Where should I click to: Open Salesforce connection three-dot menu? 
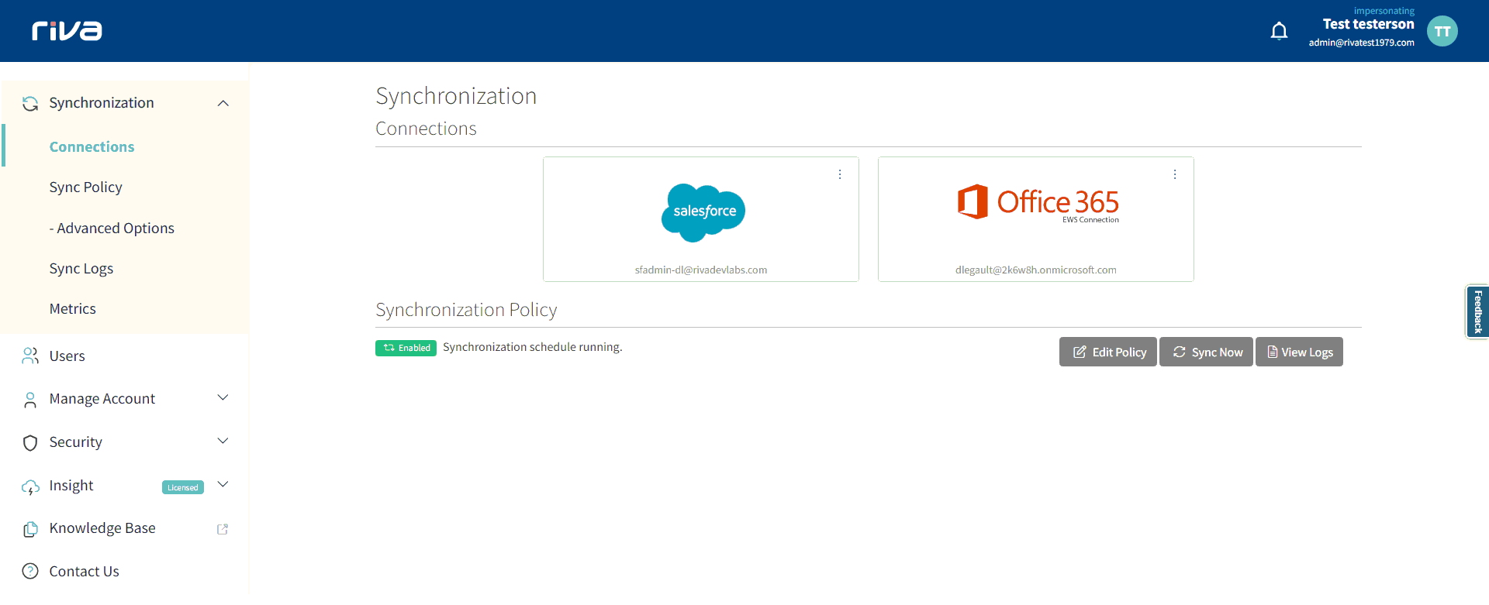839,175
